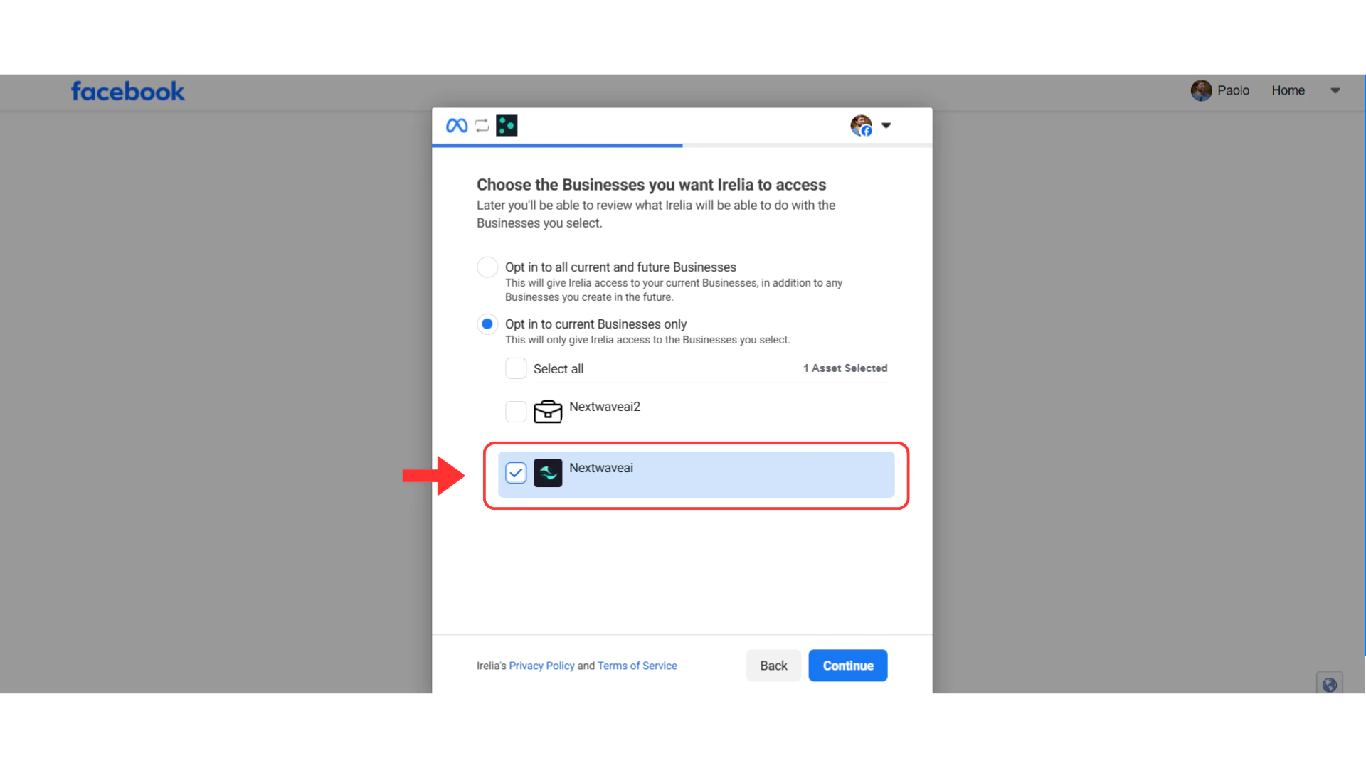1366x768 pixels.
Task: Click the Nextwaveai business logo icon
Action: (548, 473)
